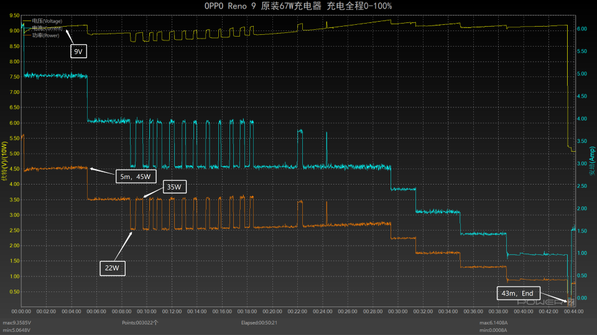This screenshot has height=335, width=597.
Task: Click the 00:36:00 time axis tick
Action: click(x=473, y=311)
